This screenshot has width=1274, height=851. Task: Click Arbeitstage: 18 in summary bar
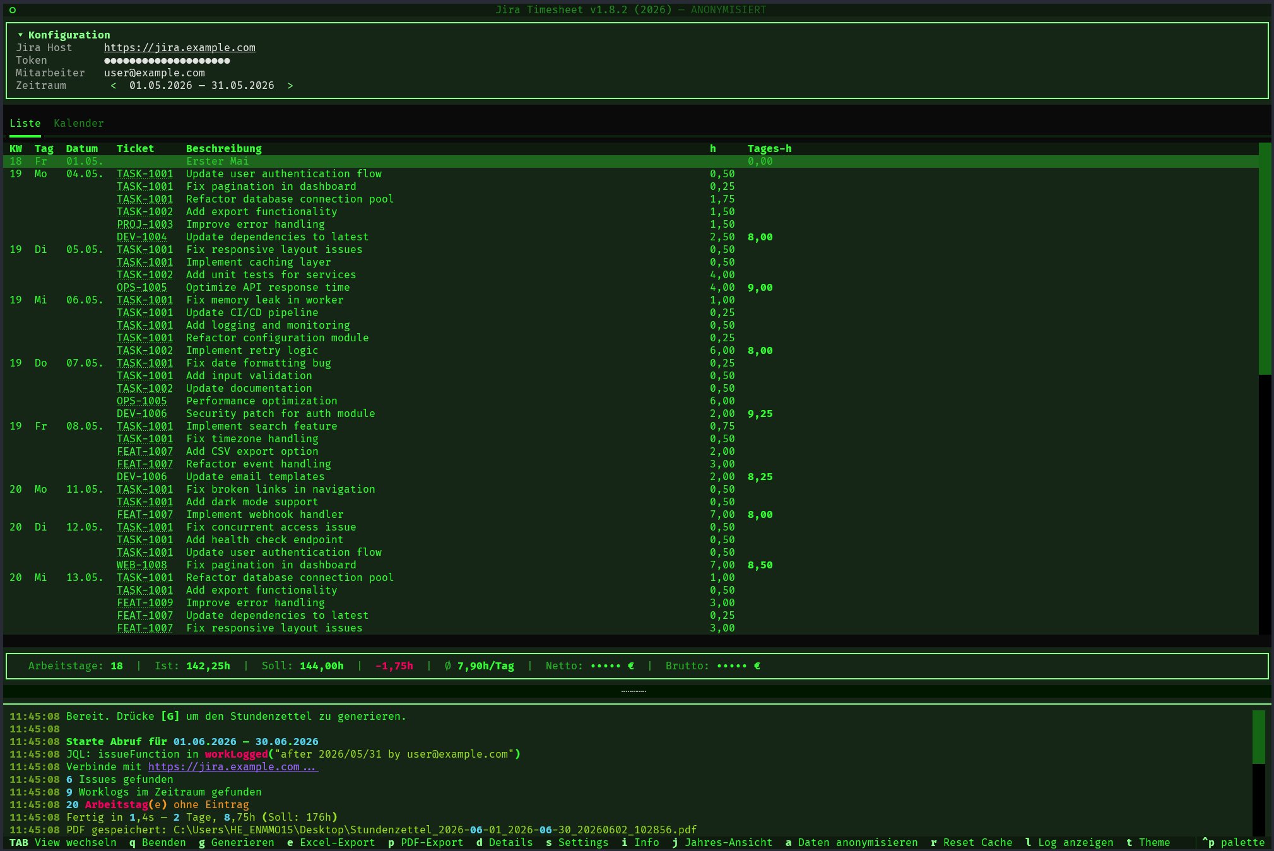point(76,666)
